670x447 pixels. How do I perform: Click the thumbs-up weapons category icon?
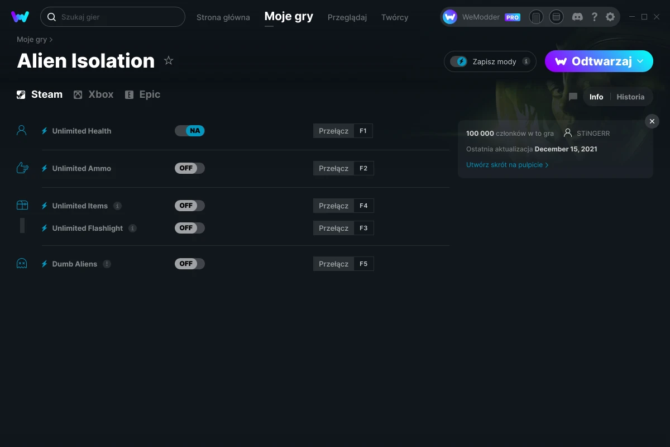(x=22, y=168)
